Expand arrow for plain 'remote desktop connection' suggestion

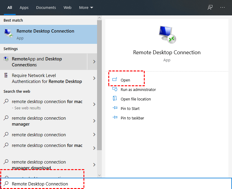point(94,134)
